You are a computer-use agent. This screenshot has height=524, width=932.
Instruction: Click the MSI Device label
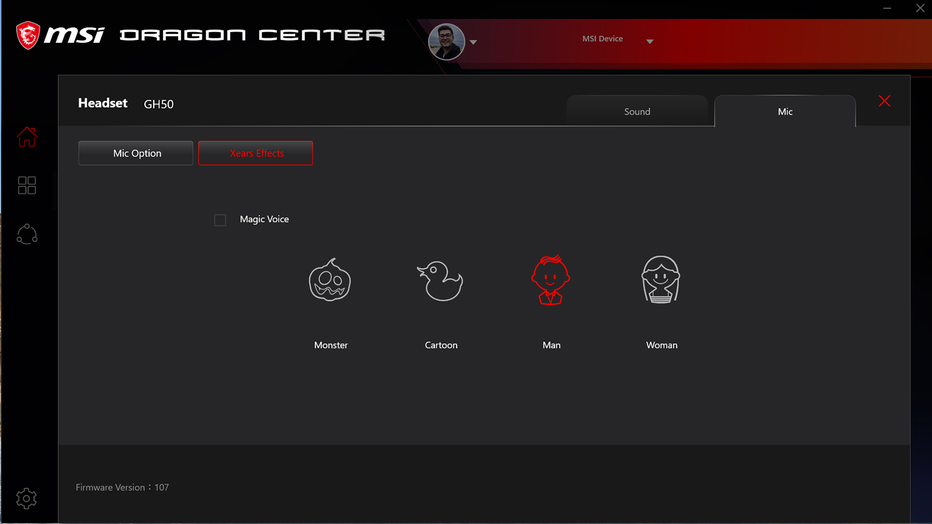click(603, 39)
